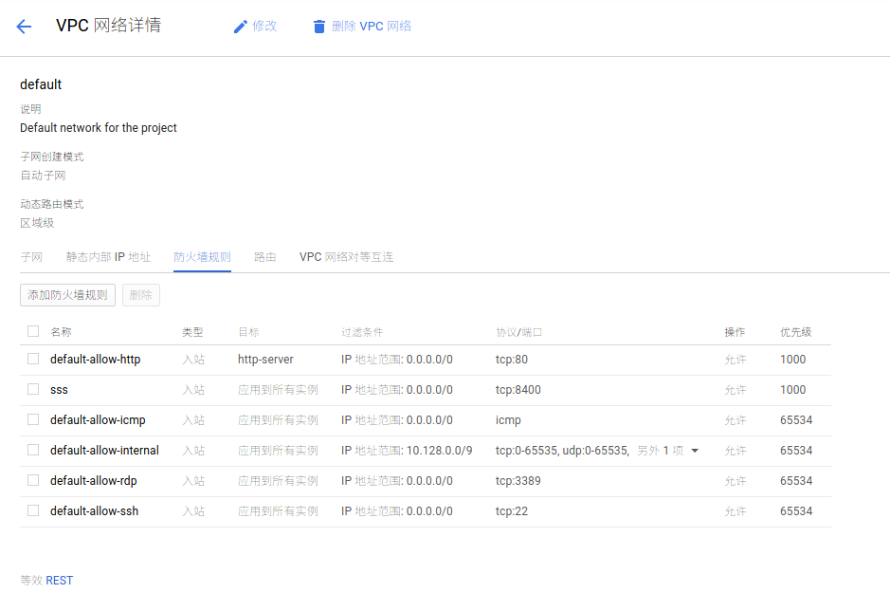Open the 静态内部 IP 地址 tab
The height and width of the screenshot is (593, 890).
pyautogui.click(x=108, y=256)
